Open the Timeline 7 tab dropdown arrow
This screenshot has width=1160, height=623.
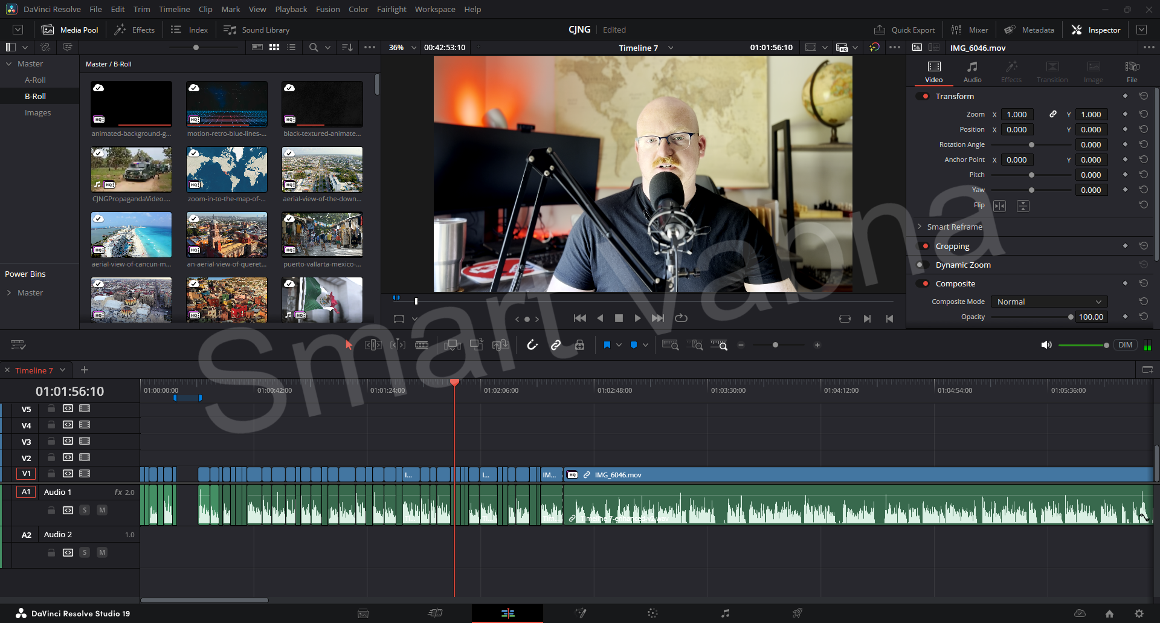[62, 370]
